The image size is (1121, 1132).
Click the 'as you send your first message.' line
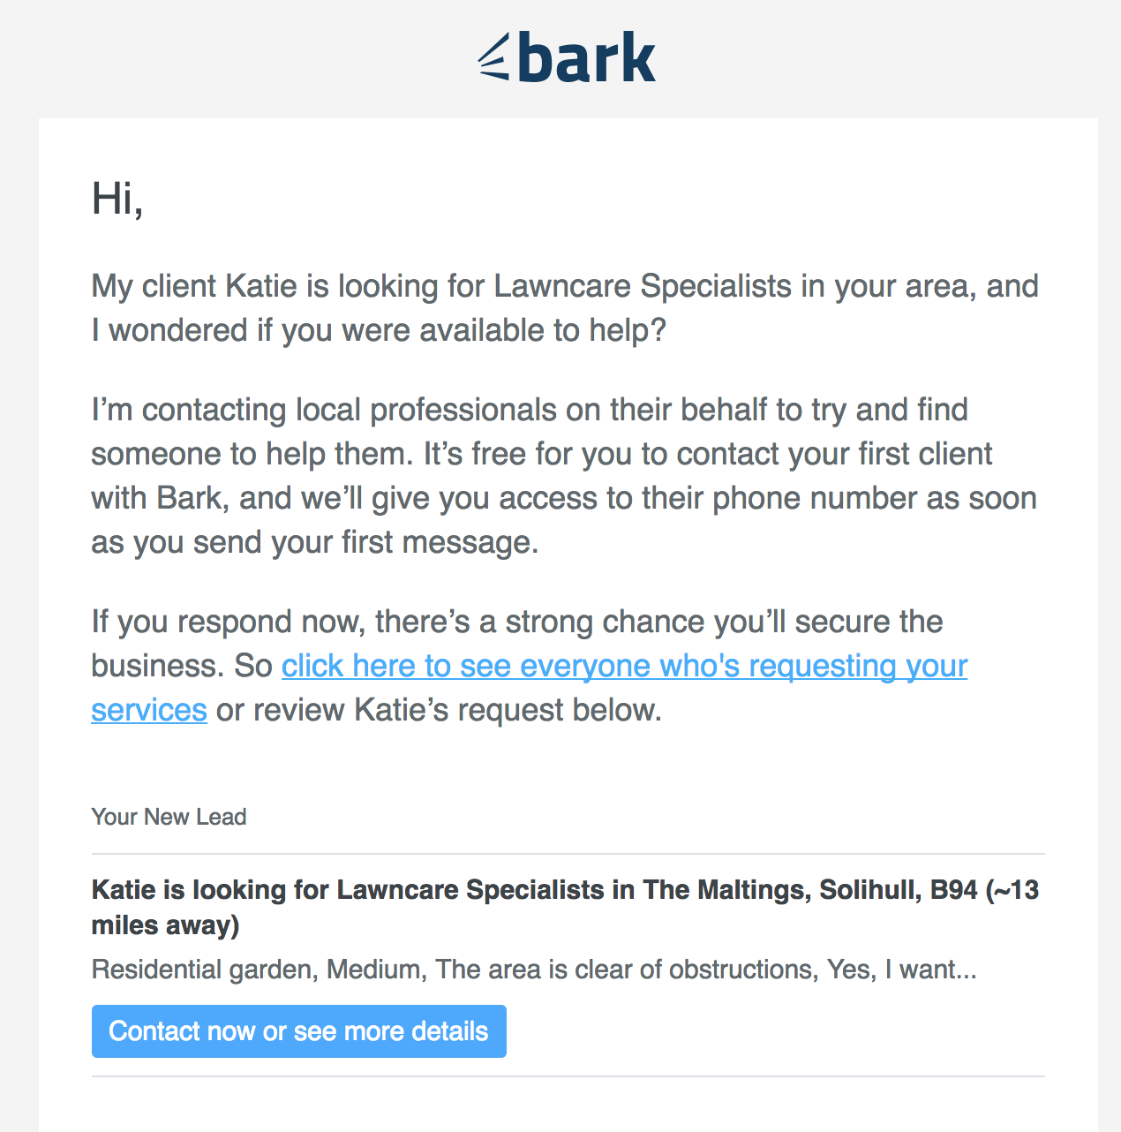click(315, 542)
